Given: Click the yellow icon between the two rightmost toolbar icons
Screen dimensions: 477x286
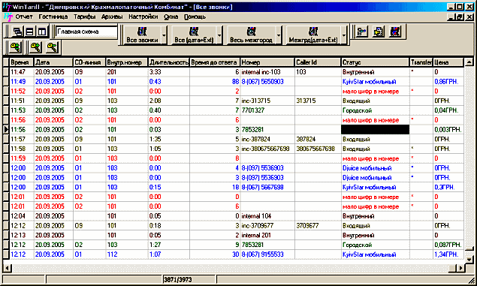Looking at the screenshot, I should [379, 32].
